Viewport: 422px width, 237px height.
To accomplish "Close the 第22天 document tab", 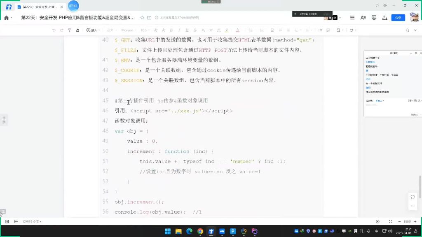I will (62, 7).
